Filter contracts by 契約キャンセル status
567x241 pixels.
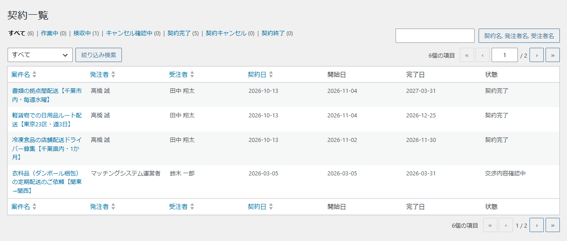pyautogui.click(x=230, y=33)
